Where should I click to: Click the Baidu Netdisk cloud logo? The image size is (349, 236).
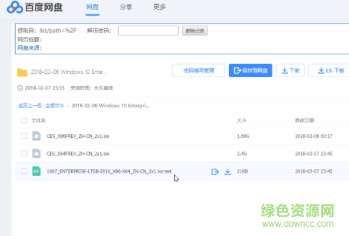[x=15, y=7]
